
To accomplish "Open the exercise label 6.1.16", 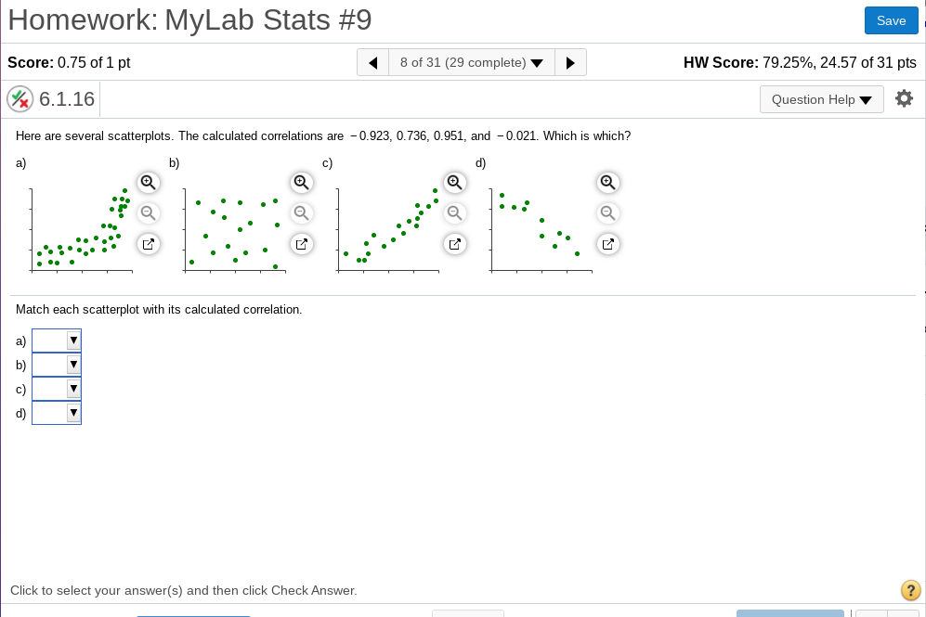I will [x=65, y=98].
